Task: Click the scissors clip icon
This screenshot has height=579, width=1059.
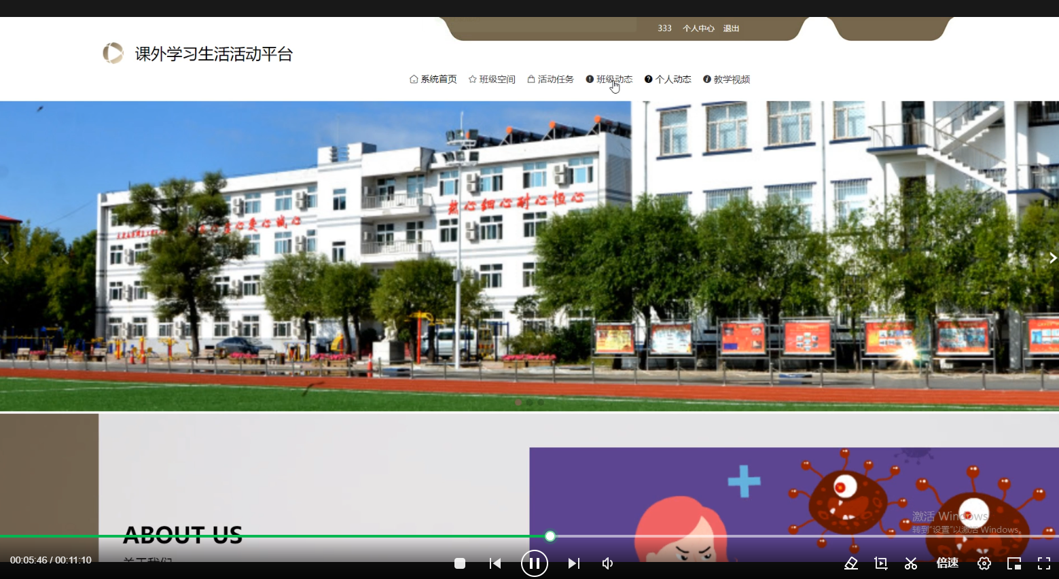Action: coord(911,563)
